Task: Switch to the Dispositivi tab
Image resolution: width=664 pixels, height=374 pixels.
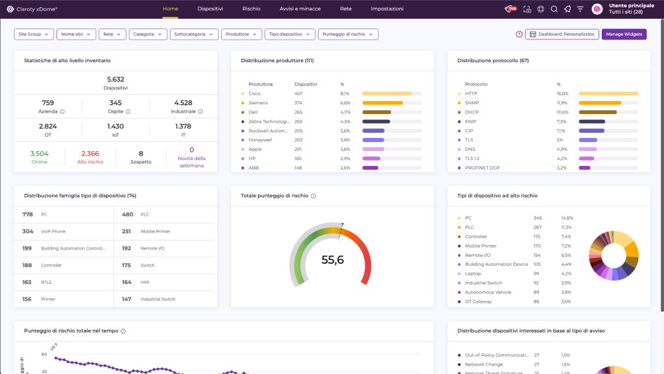Action: 210,9
